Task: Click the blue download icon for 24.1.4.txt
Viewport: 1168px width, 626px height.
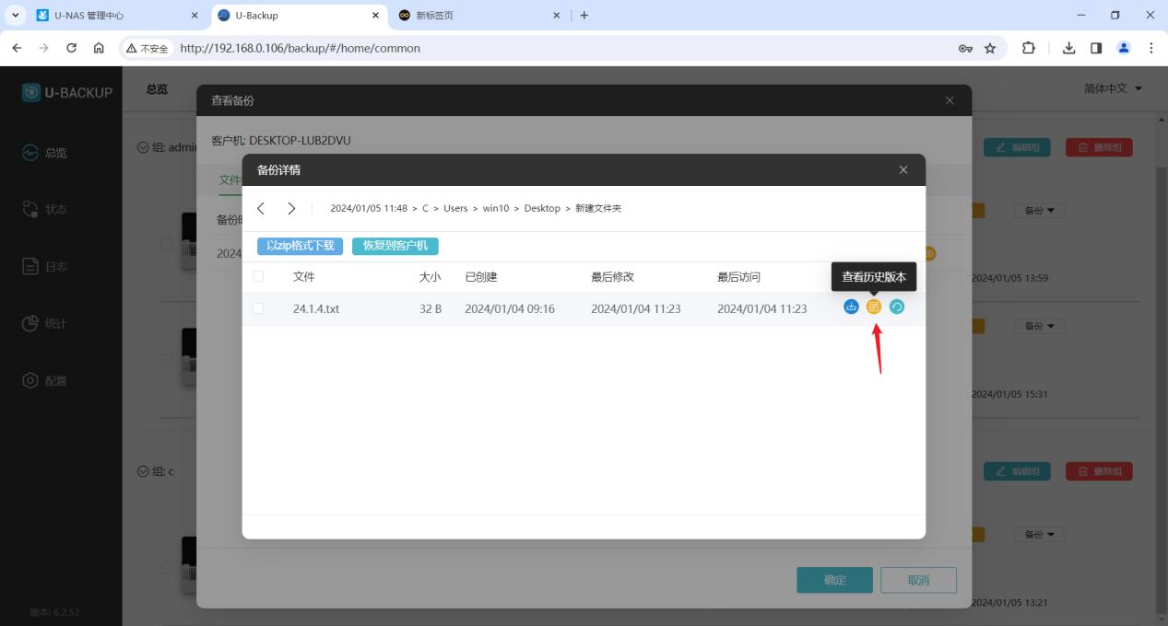Action: (x=851, y=307)
